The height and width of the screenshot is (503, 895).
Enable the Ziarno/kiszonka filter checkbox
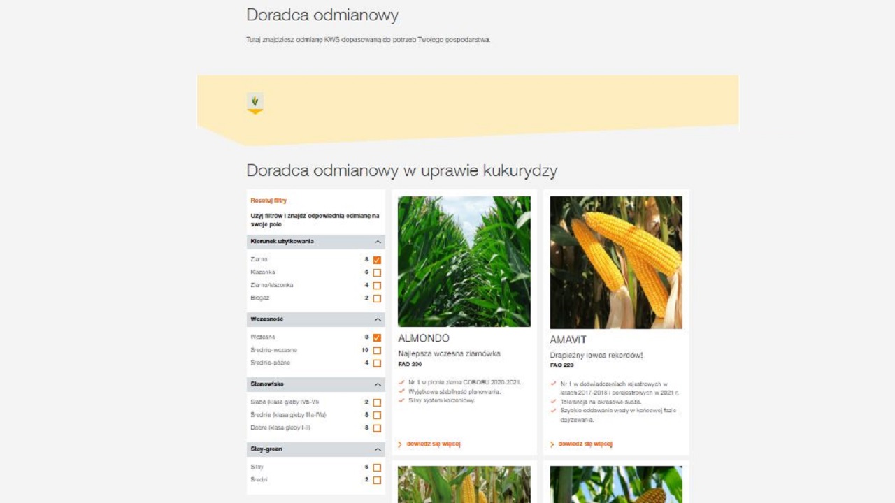coord(377,286)
